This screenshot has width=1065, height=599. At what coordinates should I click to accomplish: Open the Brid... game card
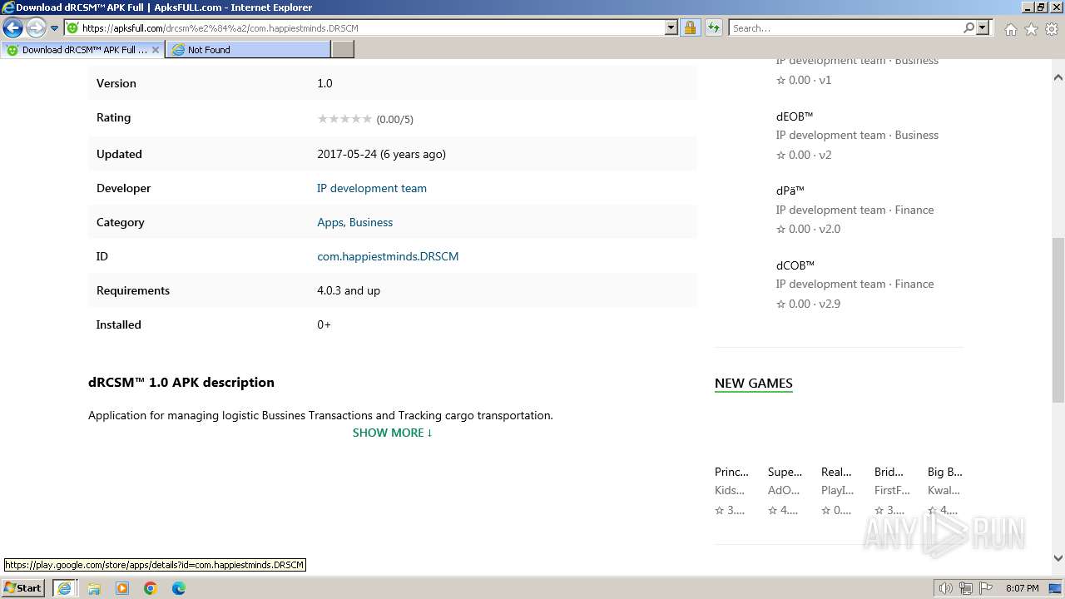(x=891, y=490)
